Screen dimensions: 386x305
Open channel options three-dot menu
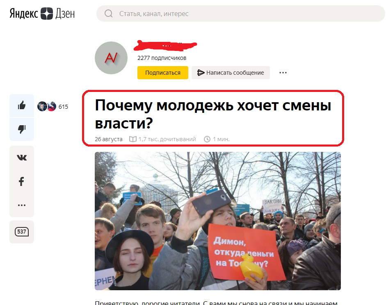[283, 73]
